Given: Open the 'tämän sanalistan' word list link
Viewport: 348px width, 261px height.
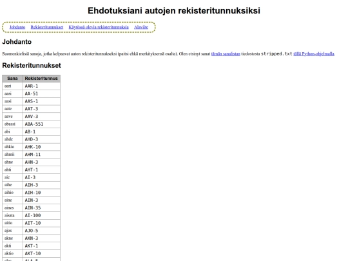Looking at the screenshot, I should tap(226, 53).
